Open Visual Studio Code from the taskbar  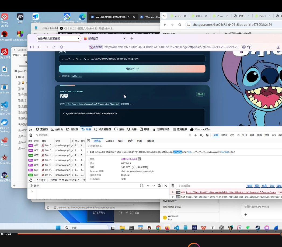click(176, 228)
